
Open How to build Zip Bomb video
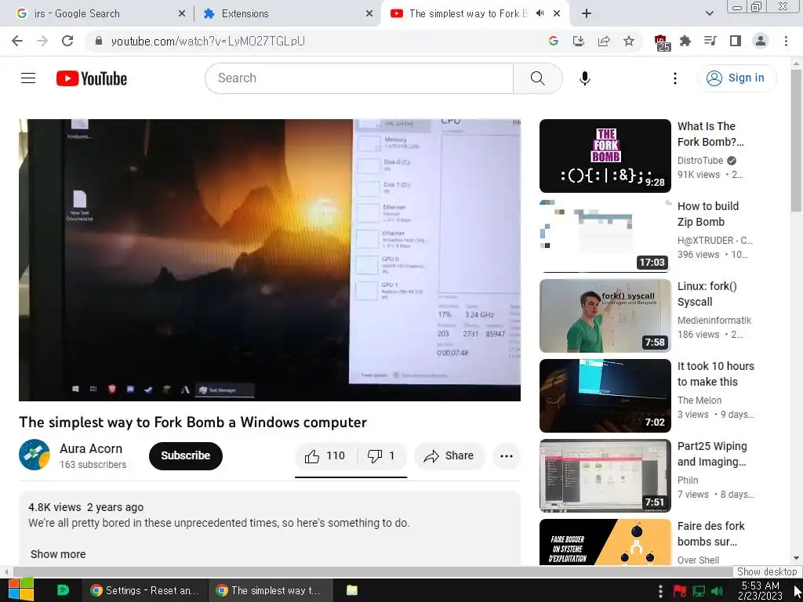click(708, 214)
